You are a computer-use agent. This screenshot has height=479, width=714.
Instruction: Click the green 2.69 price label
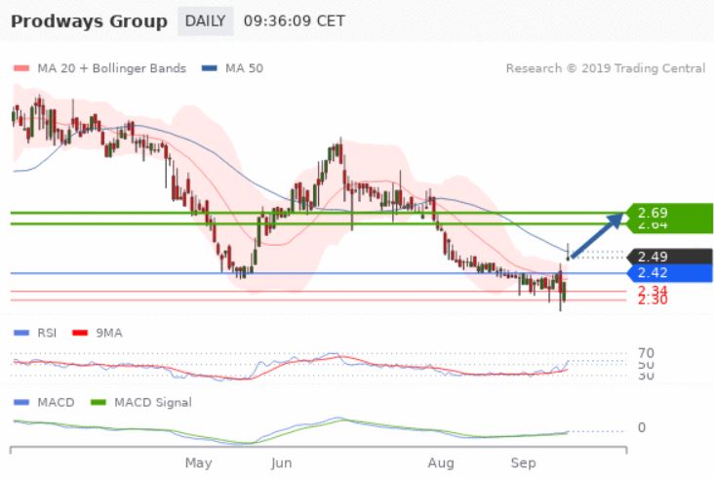click(669, 213)
